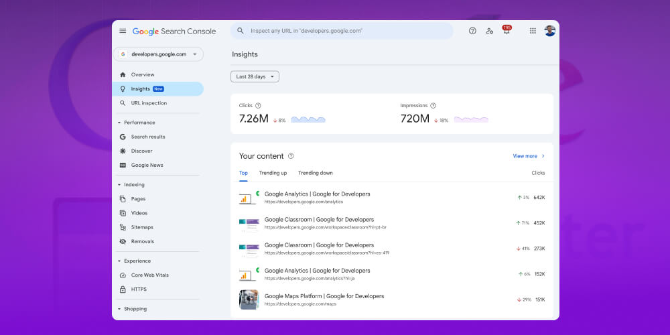Click Google Classroom thumbnail for hl=pt-br row
Screen dimensions: 670x335
[x=249, y=224]
